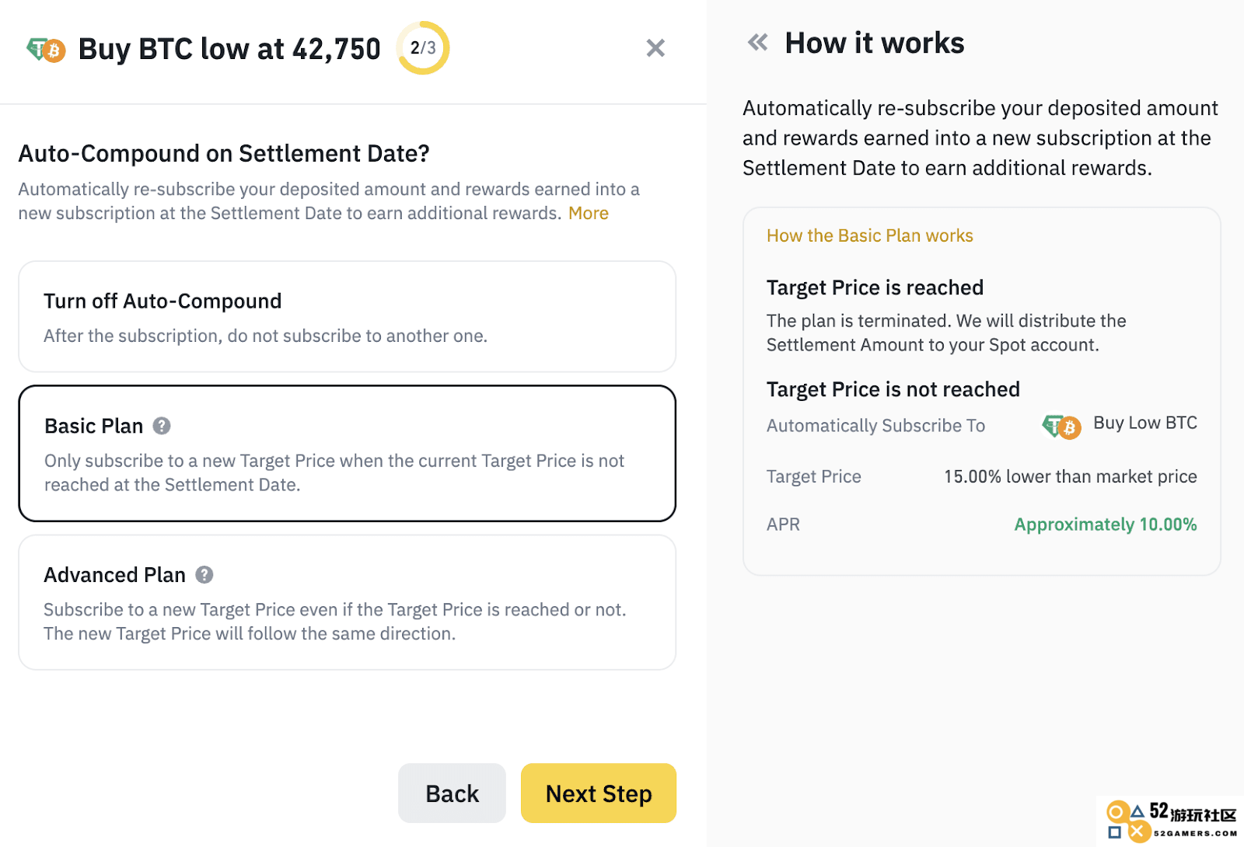Collapse the How it works panel

[757, 43]
